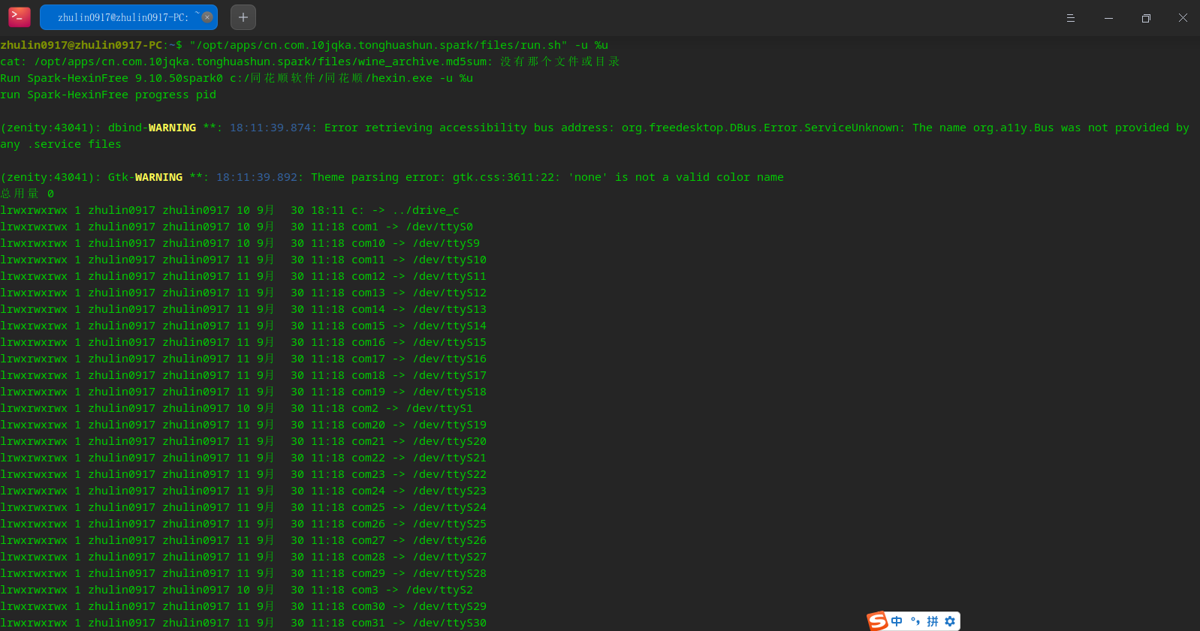The height and width of the screenshot is (631, 1200).
Task: Click the run.sh command line text
Action: 399,45
